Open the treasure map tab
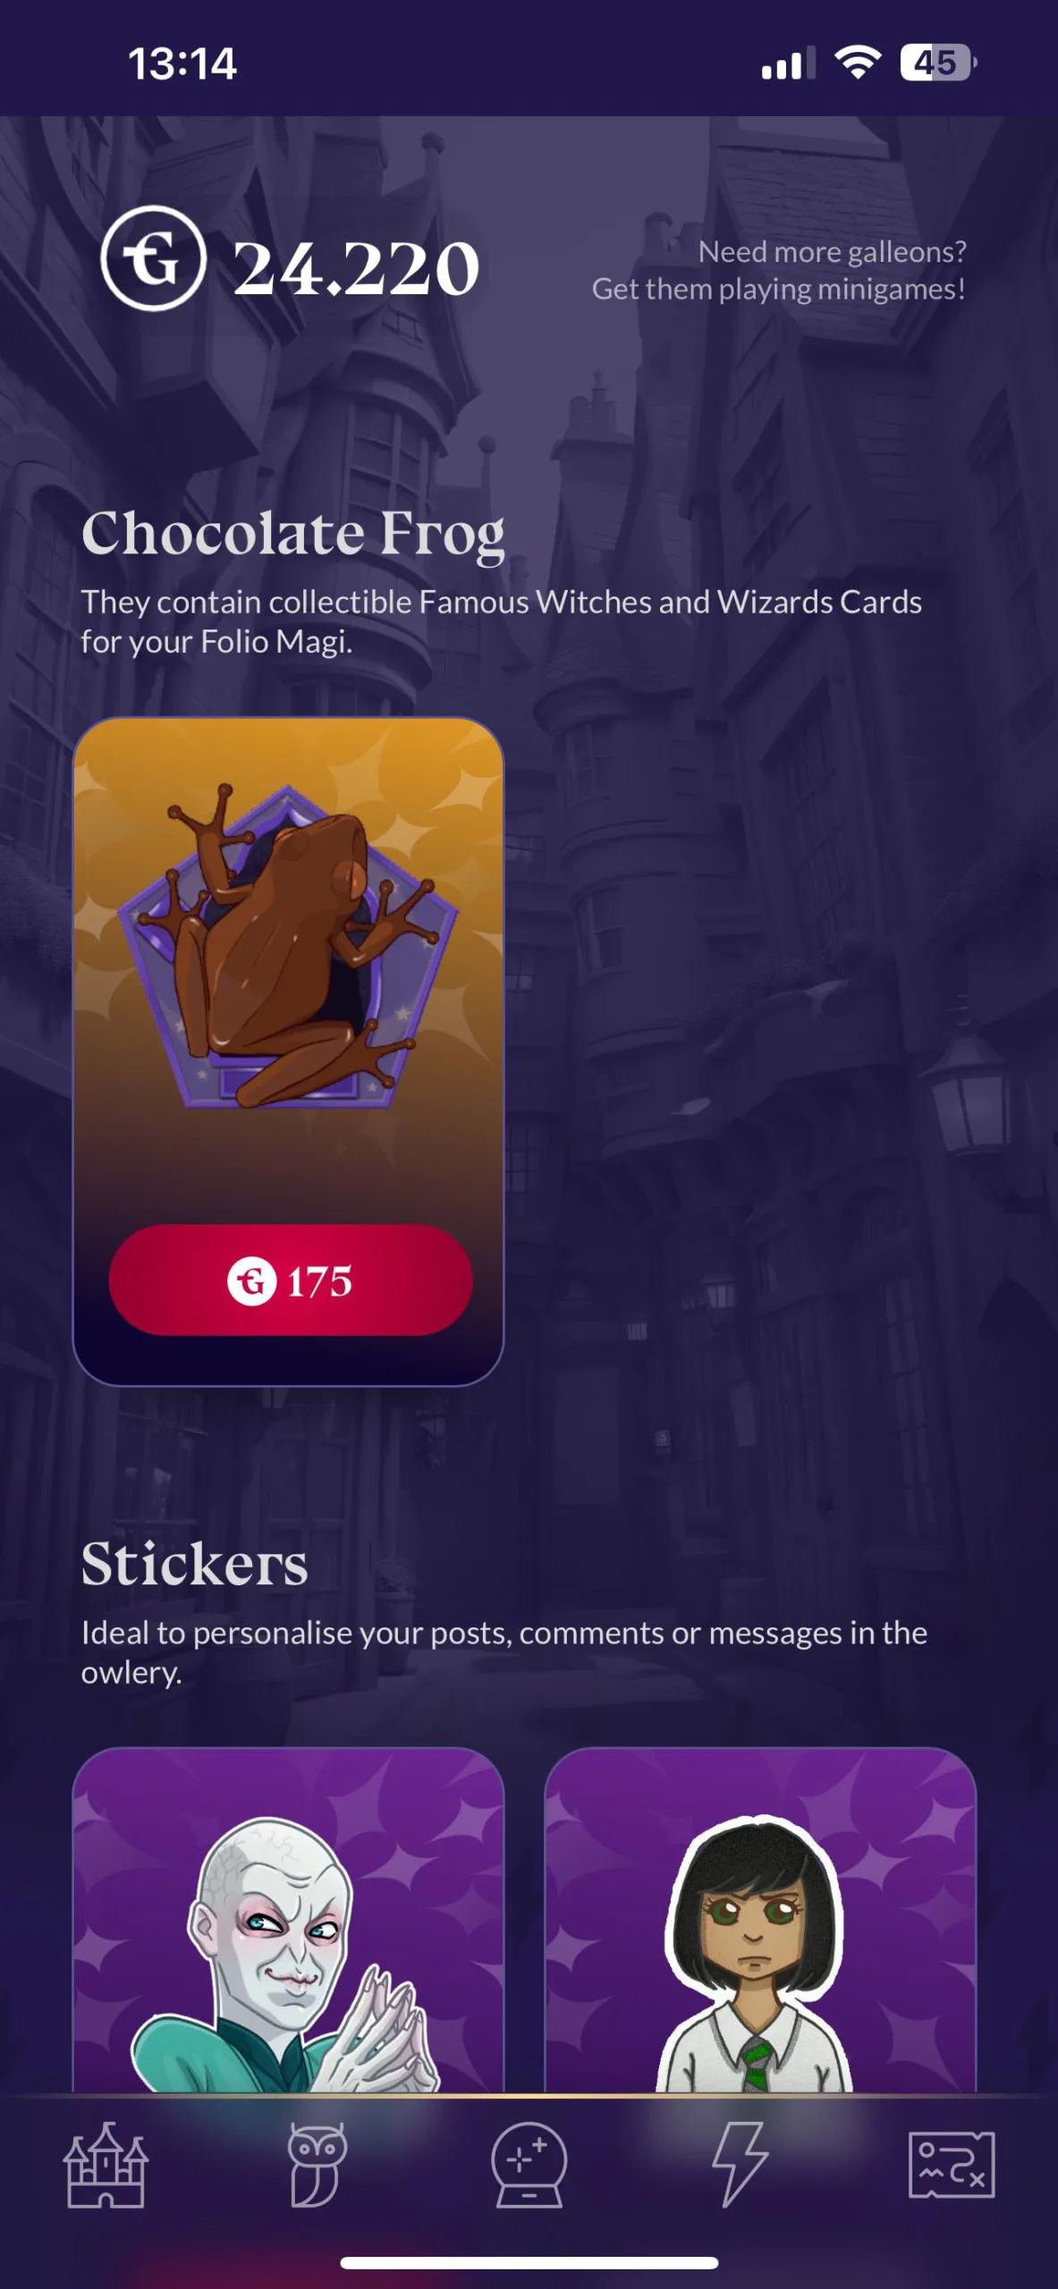The height and width of the screenshot is (2289, 1058). [952, 2165]
